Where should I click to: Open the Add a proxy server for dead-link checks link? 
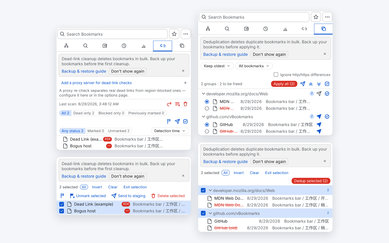96,83
